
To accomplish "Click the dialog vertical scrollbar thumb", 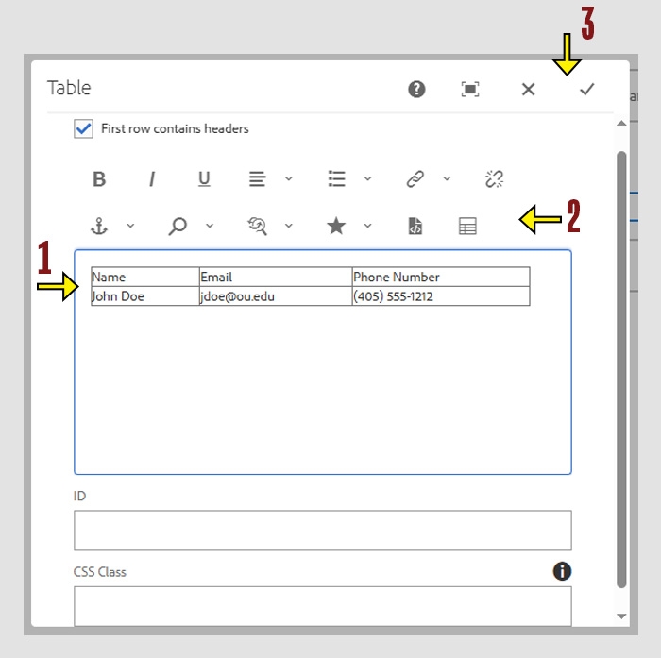I will pos(621,369).
